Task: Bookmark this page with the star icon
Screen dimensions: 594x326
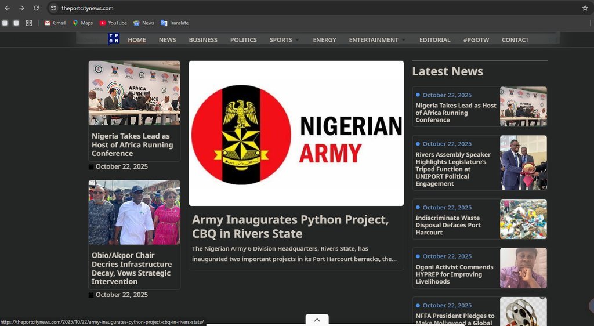Action: (x=585, y=8)
